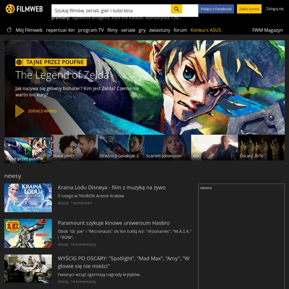289x289 pixels.
Task: Click the Kraina Lodu news image
Action: (28, 197)
